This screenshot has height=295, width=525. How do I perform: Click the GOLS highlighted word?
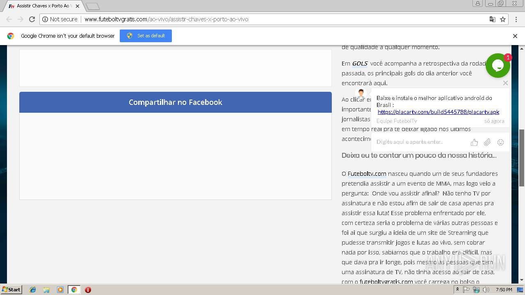tap(360, 64)
